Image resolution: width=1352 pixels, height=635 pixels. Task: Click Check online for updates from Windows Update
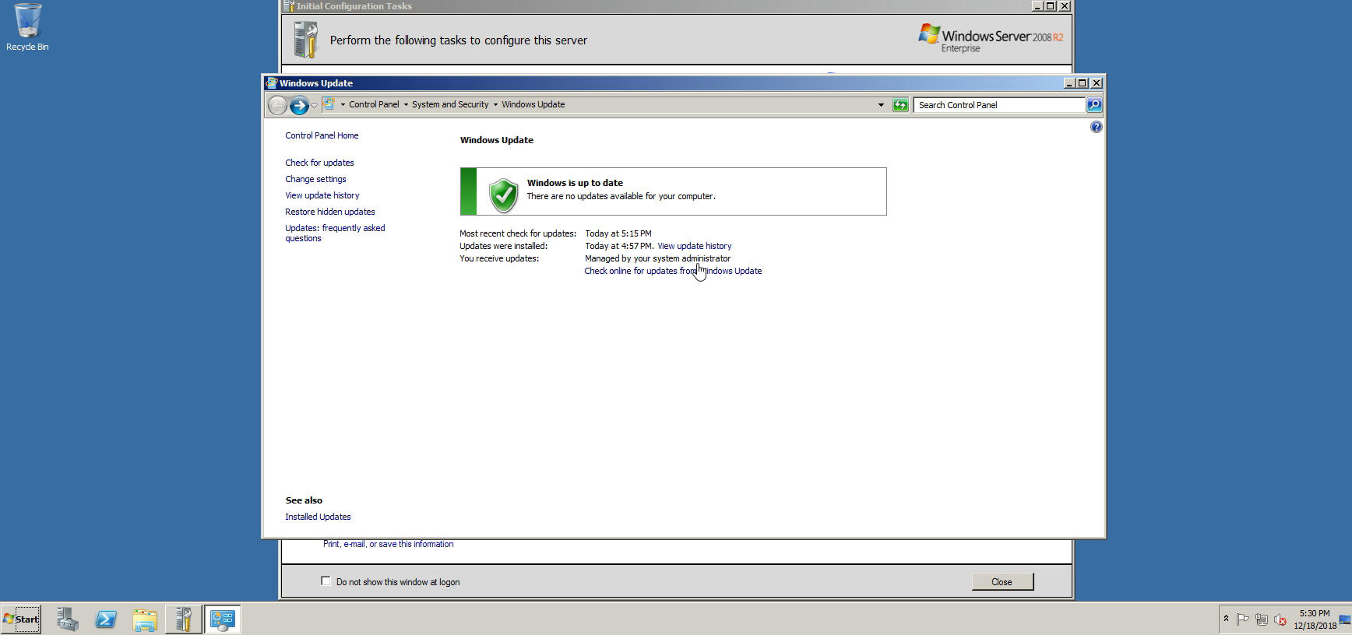pos(673,271)
